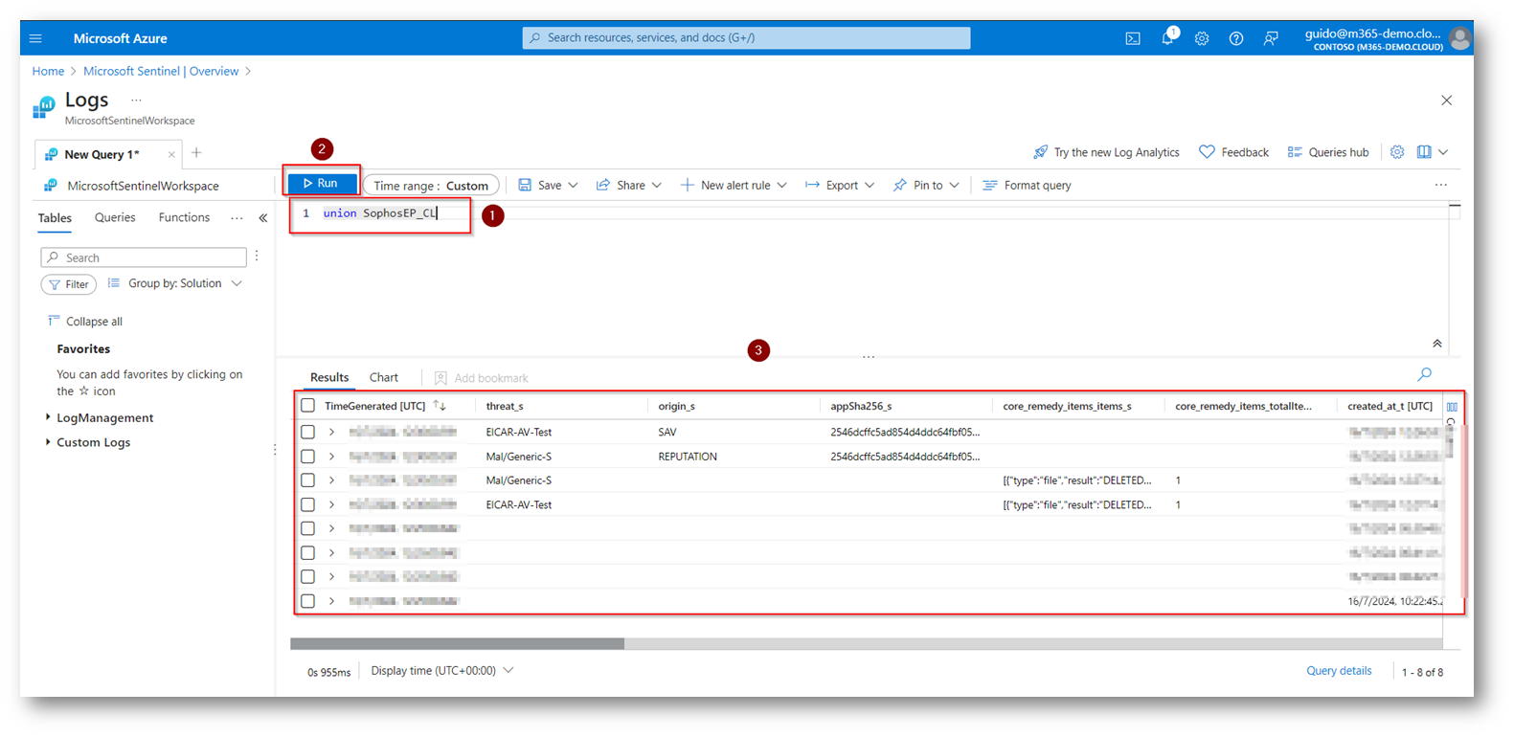Open Log Analytics settings gear
The width and height of the screenshot is (1514, 737).
[x=1397, y=152]
